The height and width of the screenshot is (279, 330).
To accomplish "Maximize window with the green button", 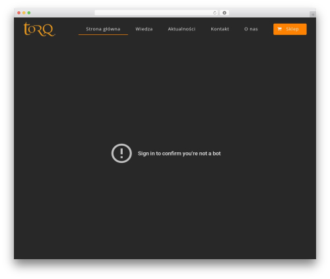I will pos(29,13).
